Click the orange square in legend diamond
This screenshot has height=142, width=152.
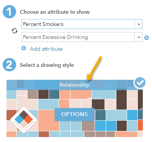click(x=29, y=119)
